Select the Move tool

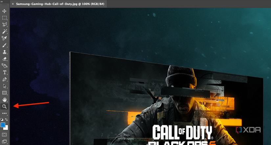coord(4,11)
